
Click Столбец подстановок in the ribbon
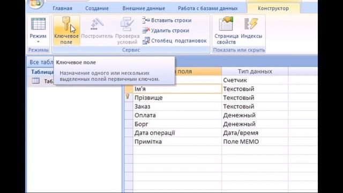click(174, 41)
